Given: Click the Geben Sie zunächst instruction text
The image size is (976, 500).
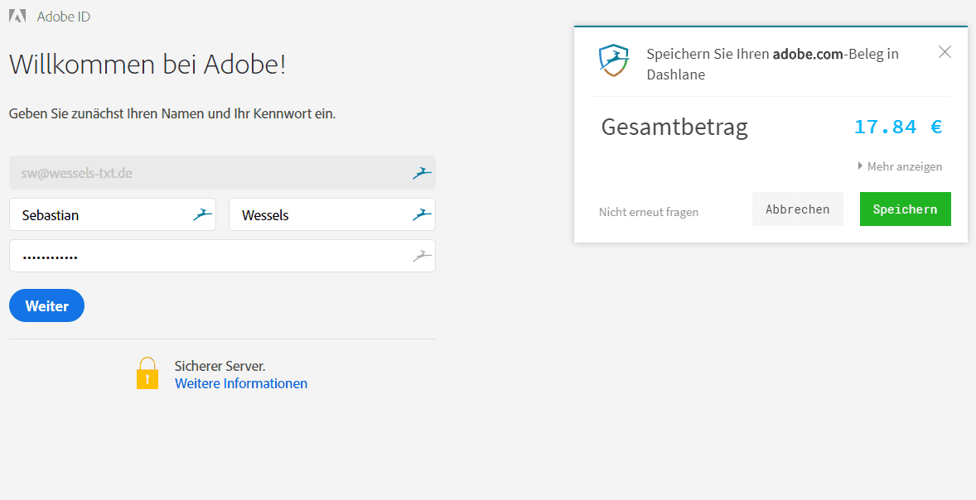Looking at the screenshot, I should tap(172, 114).
